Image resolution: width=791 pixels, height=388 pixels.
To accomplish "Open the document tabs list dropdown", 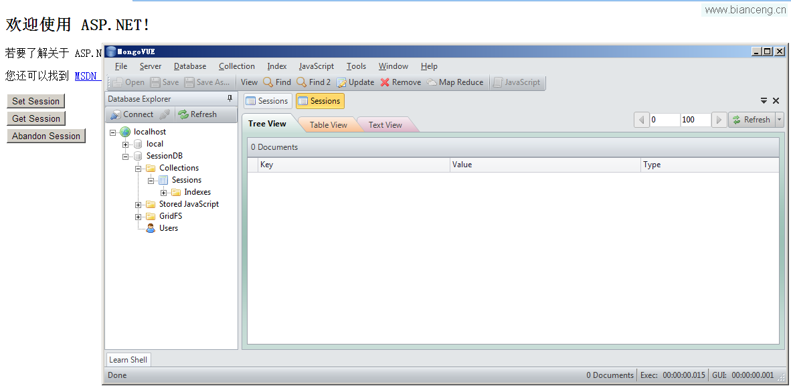I will coord(764,100).
